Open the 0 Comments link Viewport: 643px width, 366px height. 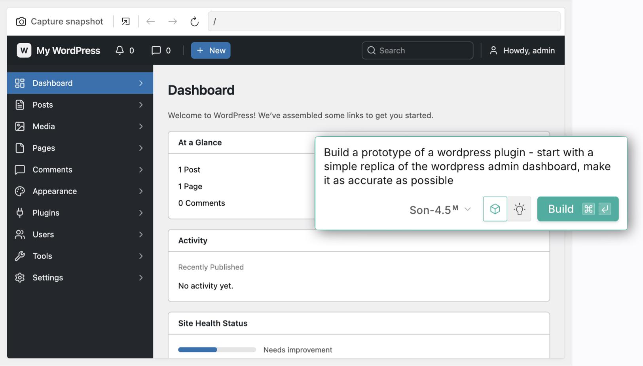pyautogui.click(x=201, y=203)
